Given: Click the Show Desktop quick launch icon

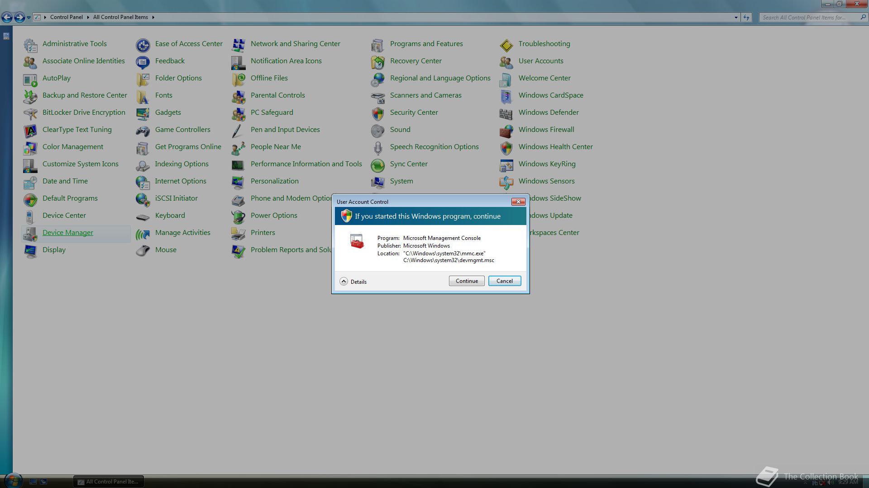Looking at the screenshot, I should pos(33,482).
